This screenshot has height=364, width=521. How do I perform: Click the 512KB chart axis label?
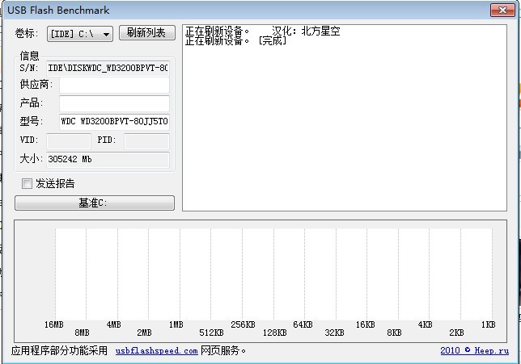pyautogui.click(x=211, y=333)
